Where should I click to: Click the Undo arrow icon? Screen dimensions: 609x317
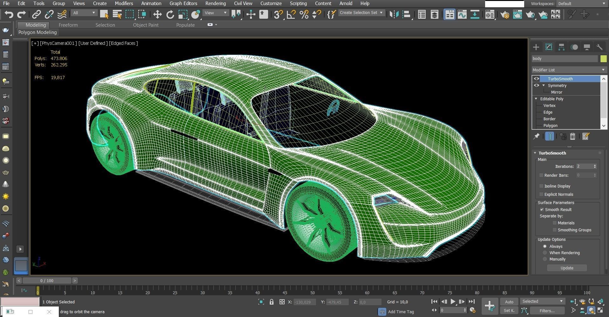9,14
